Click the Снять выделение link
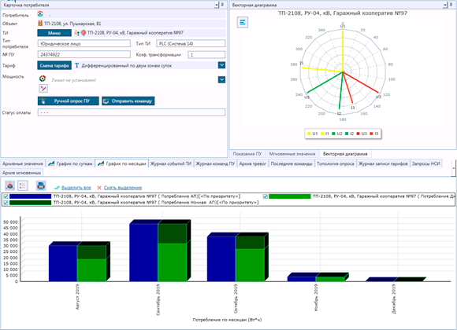The height and width of the screenshot is (330, 457). 123,188
